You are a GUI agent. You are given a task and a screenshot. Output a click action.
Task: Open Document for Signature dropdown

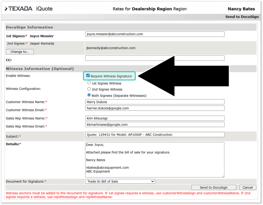click(120, 181)
